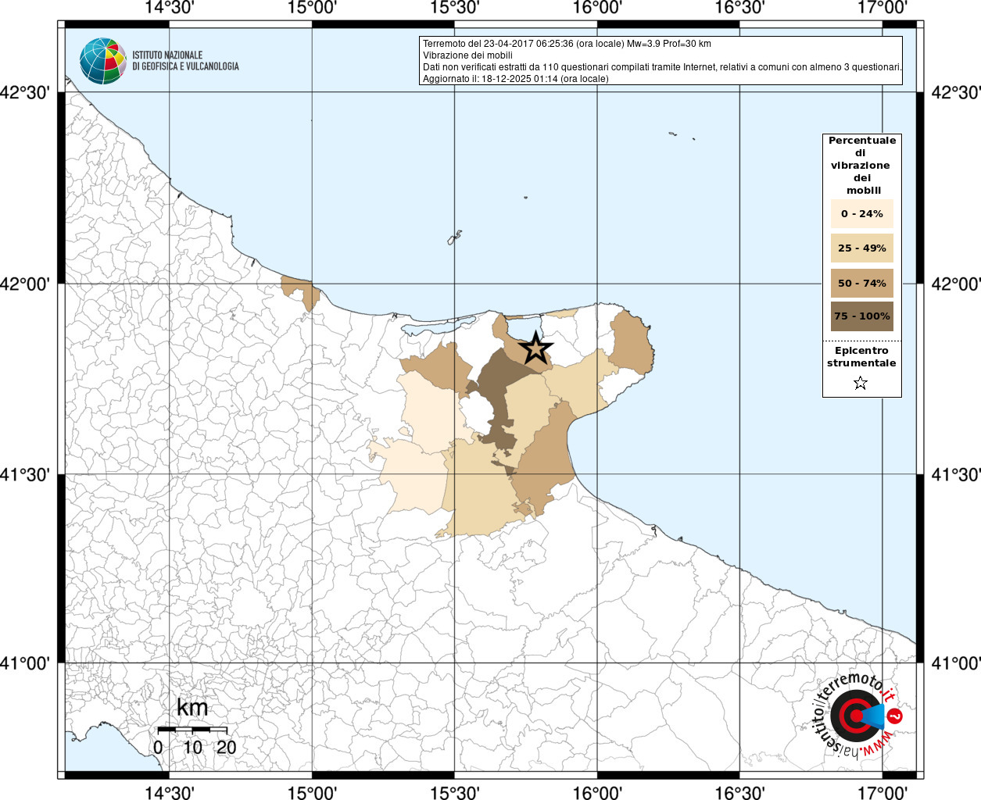
Task: Click the dark brown municipality below the epicenter
Action: (496, 391)
